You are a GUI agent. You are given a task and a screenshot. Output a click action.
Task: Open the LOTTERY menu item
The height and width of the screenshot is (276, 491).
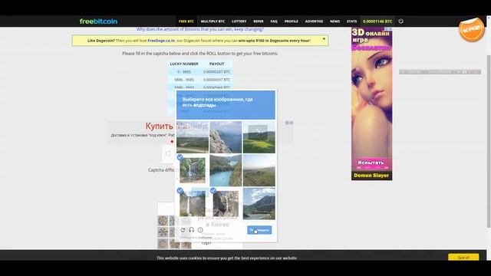(x=239, y=21)
